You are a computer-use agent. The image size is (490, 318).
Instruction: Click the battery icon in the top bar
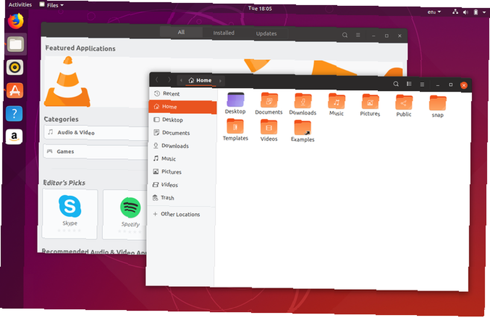click(476, 12)
